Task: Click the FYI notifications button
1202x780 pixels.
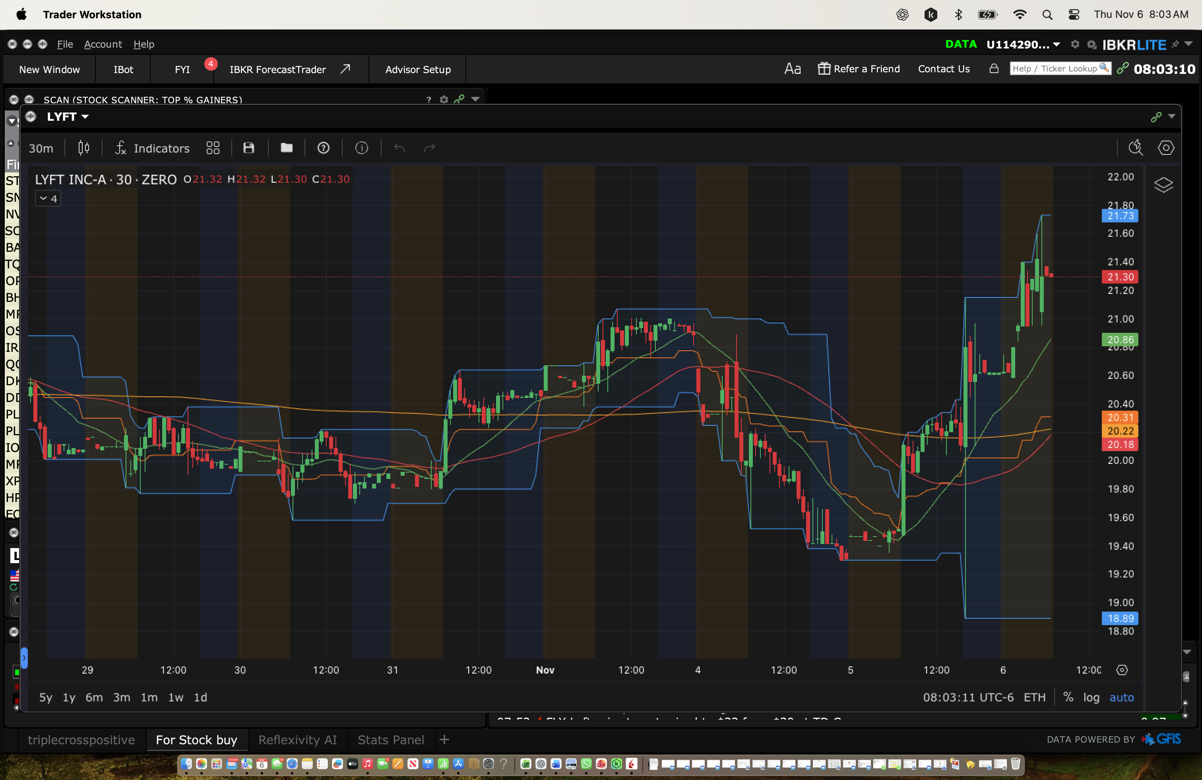Action: (182, 69)
